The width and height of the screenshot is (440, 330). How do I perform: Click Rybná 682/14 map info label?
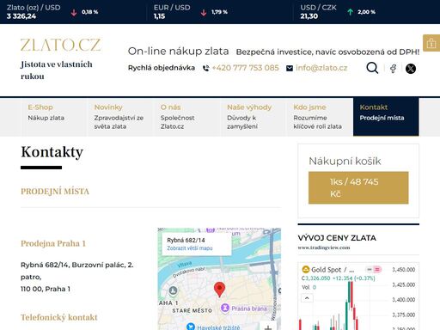coord(186,240)
